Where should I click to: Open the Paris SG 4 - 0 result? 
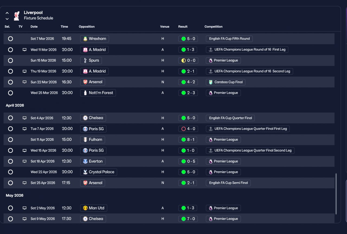point(188,129)
